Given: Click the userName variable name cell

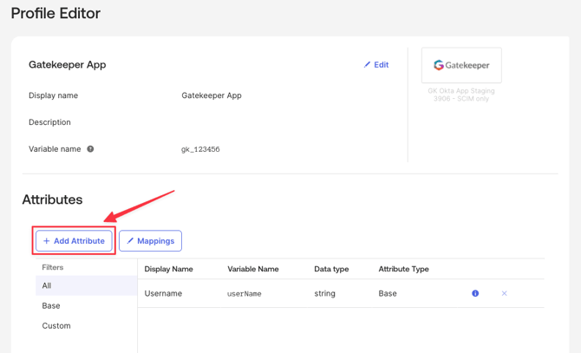Looking at the screenshot, I should point(245,294).
